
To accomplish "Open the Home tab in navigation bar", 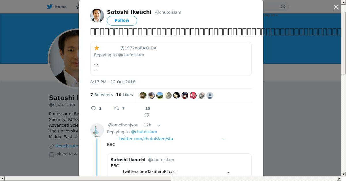I will [x=61, y=7].
